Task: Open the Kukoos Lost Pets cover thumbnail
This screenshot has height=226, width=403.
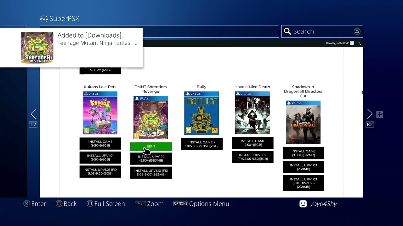Action: point(100,113)
